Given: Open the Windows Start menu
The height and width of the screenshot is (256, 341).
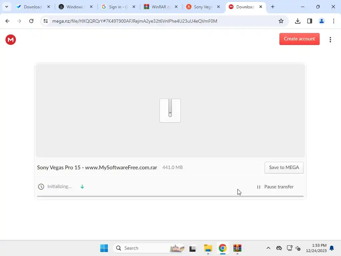Looking at the screenshot, I should coord(104,248).
